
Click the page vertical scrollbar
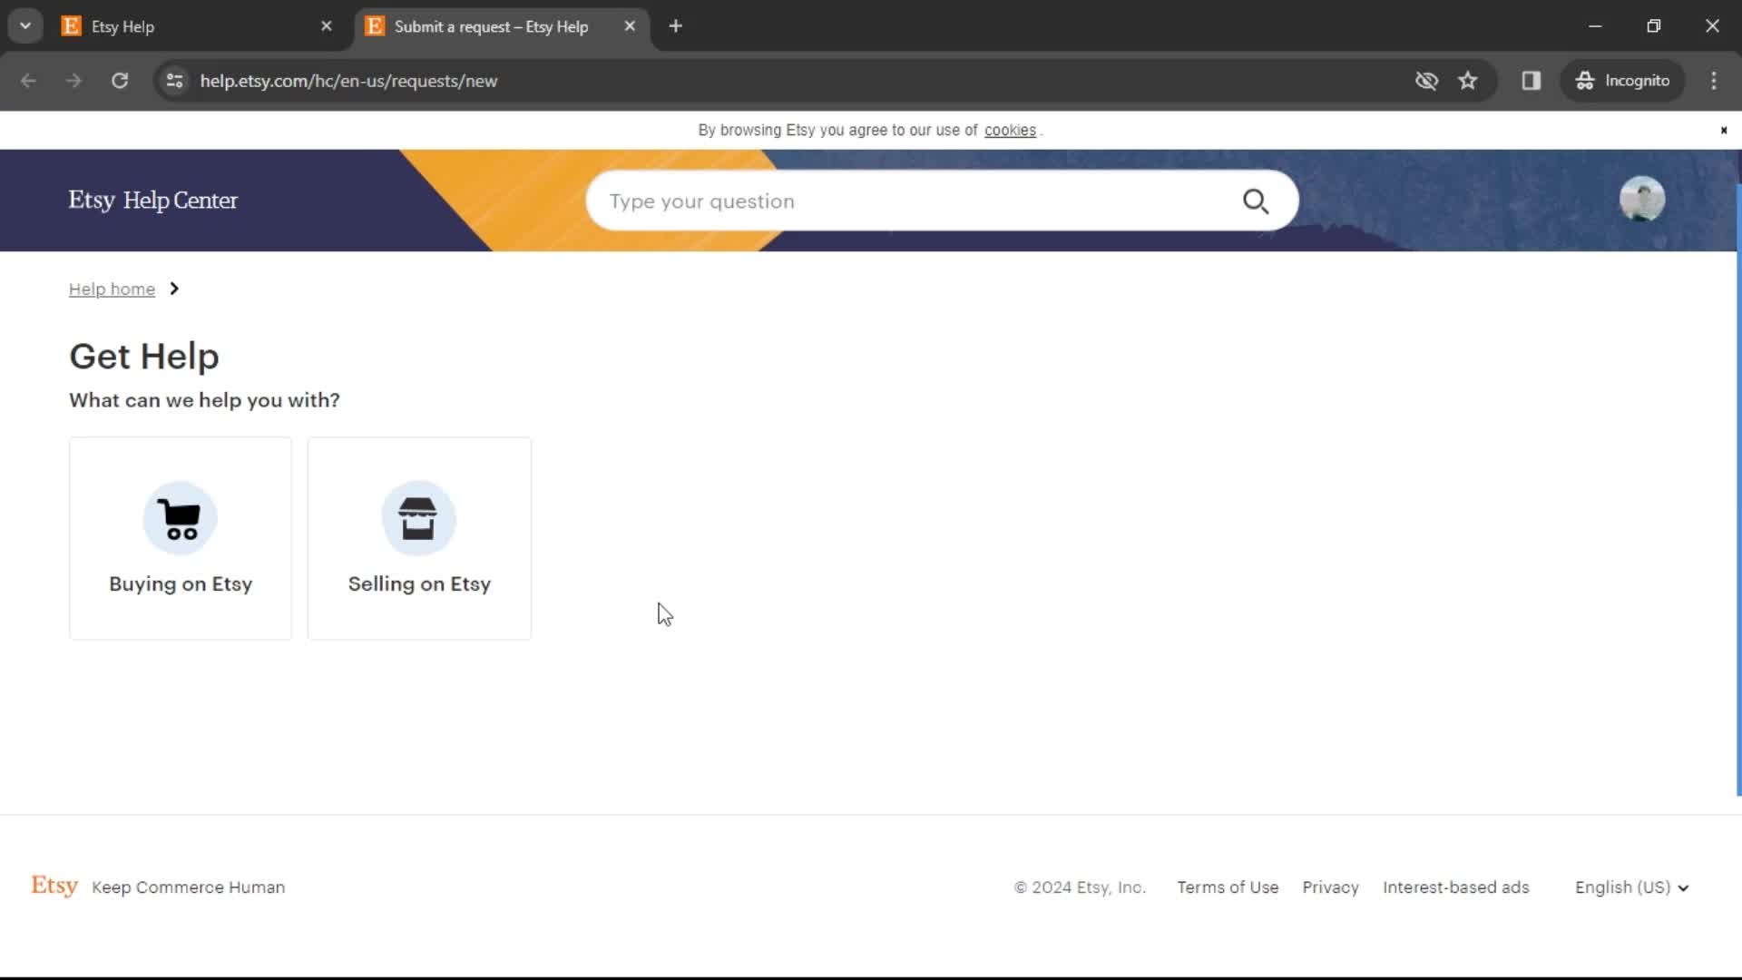point(1737,490)
